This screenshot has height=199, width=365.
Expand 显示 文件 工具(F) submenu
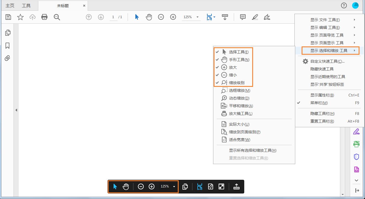[x=325, y=20]
